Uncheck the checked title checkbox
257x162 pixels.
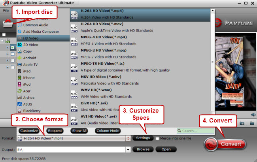click(x=13, y=47)
